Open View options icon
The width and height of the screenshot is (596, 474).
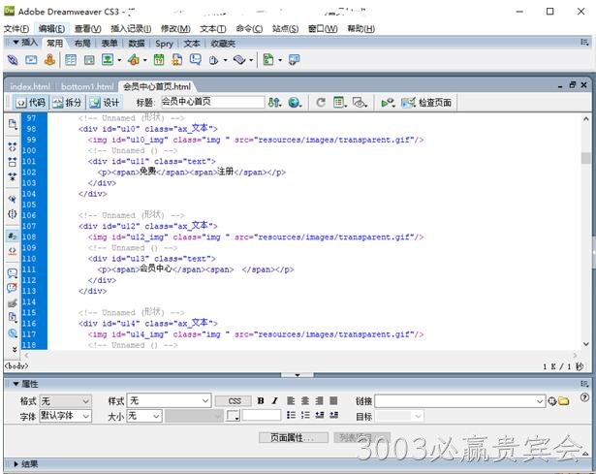click(339, 102)
